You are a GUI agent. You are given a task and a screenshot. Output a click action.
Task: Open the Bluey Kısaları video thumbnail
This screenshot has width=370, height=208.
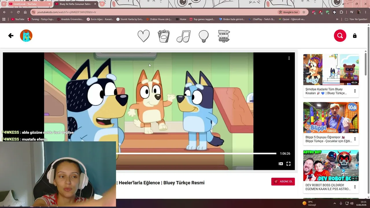[x=331, y=69]
